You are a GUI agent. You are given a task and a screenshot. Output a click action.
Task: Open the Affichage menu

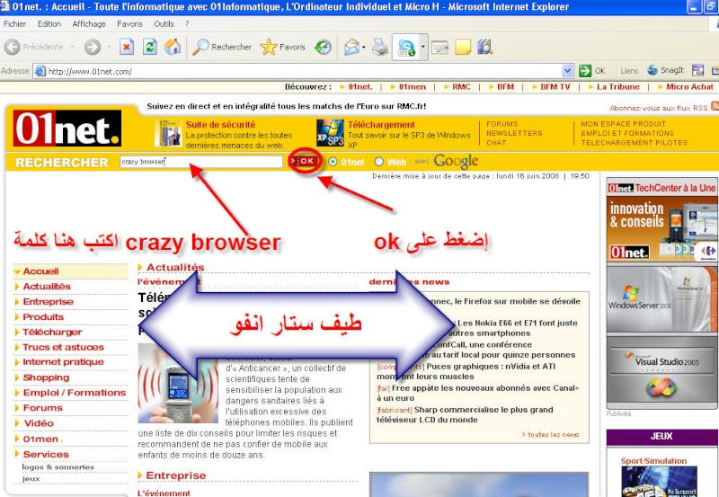[x=89, y=24]
